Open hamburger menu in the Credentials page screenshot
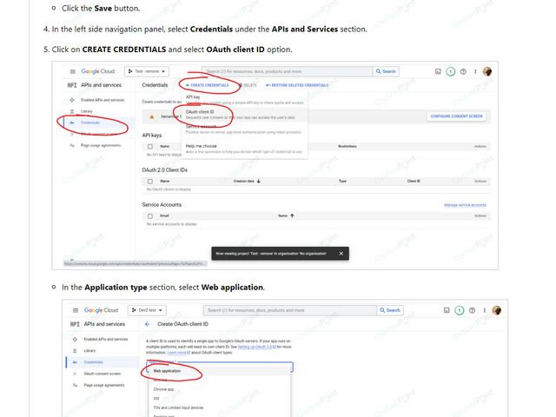The height and width of the screenshot is (417, 556). click(x=73, y=71)
